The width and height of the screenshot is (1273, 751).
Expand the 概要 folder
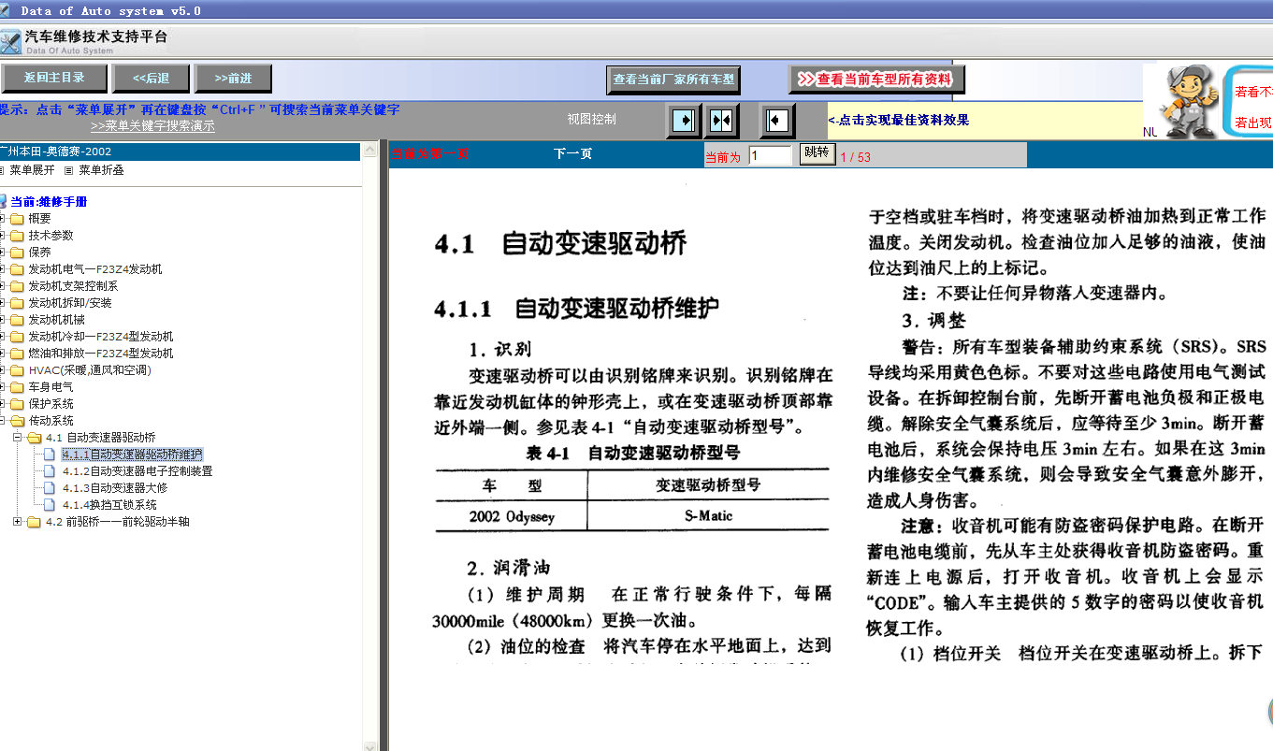[x=3, y=218]
